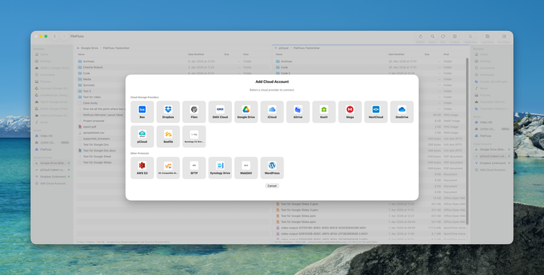
Task: Choose the GMX Cloud provider
Action: pyautogui.click(x=220, y=112)
